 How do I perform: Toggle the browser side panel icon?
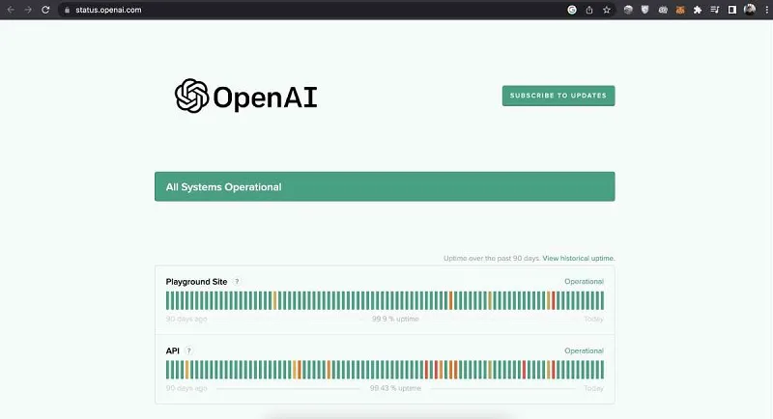tap(732, 10)
